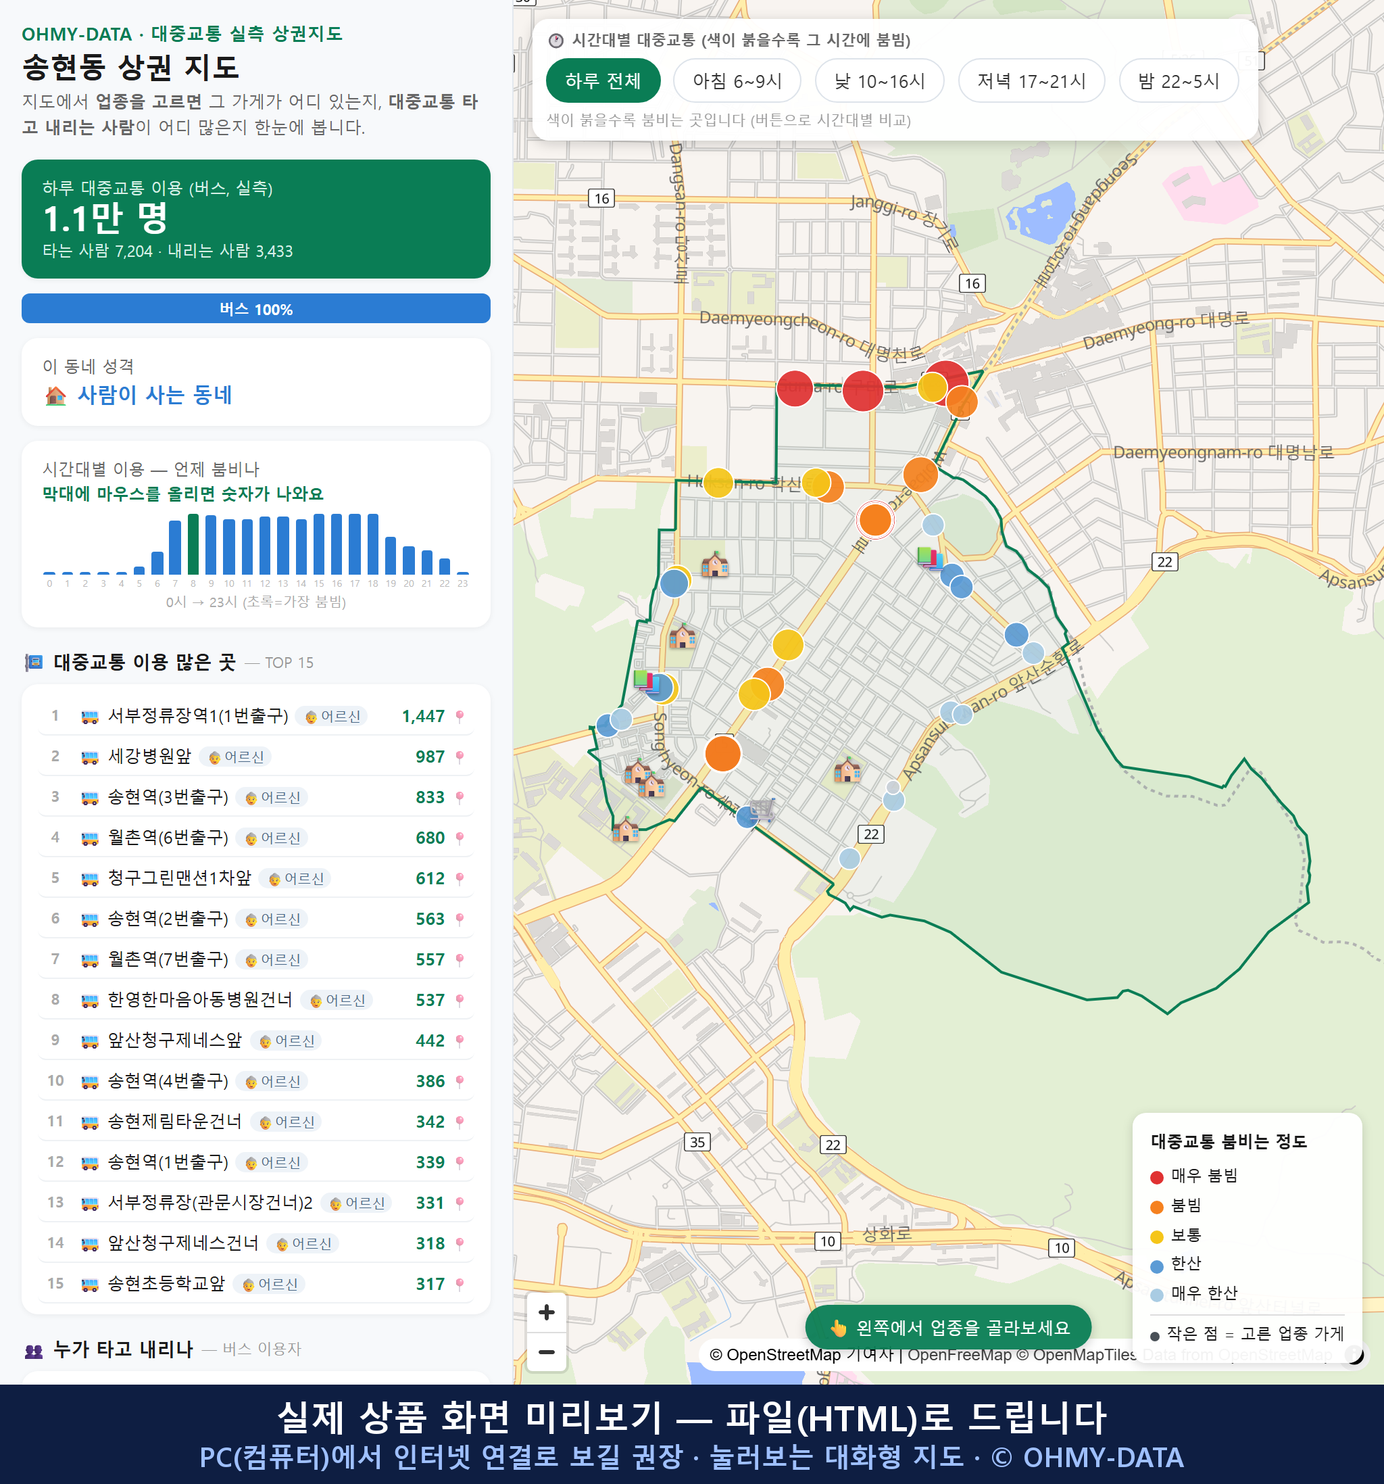This screenshot has height=1484, width=1384.
Task: Click blue 한산 legend swatch
Action: point(1157,1266)
